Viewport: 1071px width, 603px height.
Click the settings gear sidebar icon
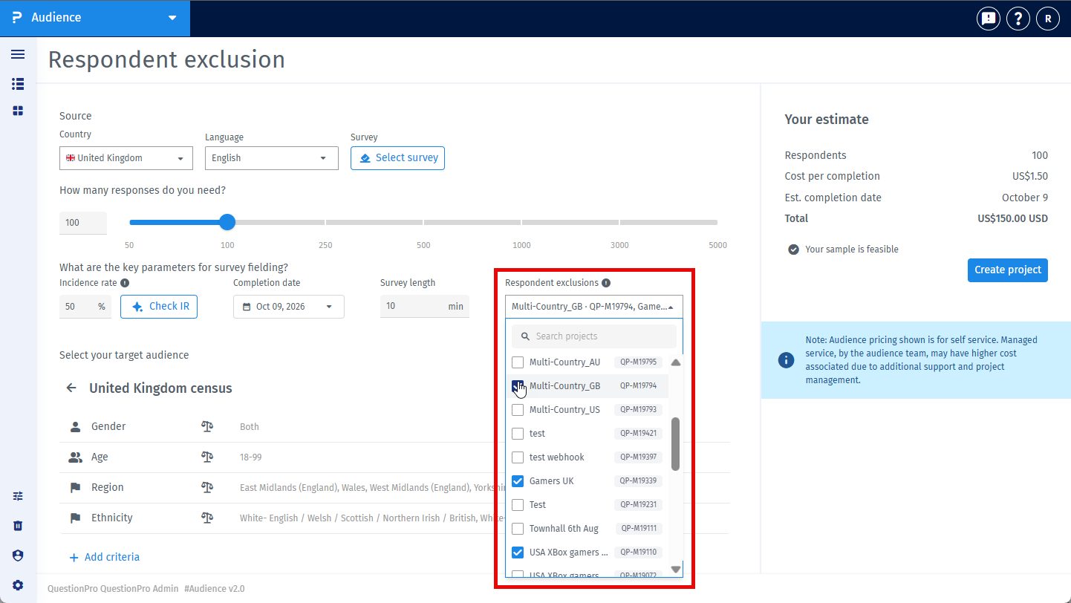pos(18,585)
